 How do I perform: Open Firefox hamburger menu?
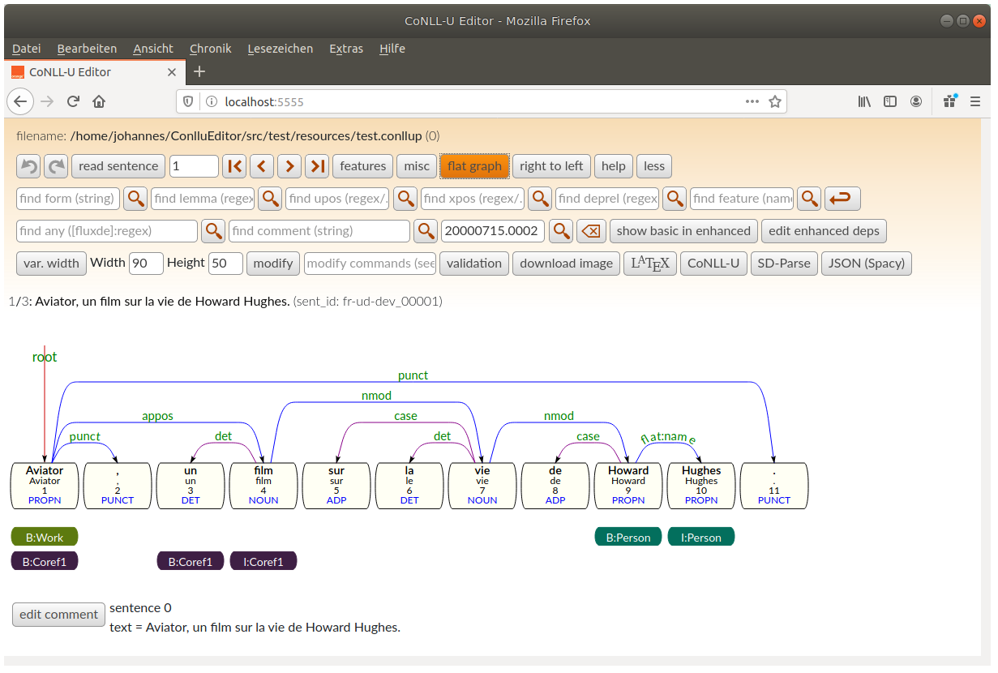coord(976,101)
